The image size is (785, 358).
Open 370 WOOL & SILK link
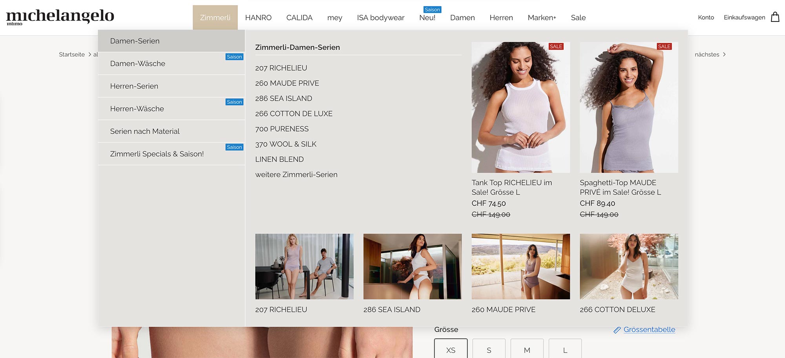[286, 144]
